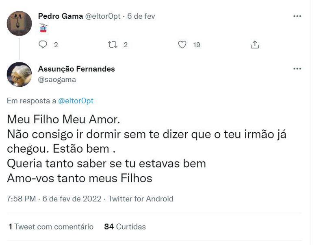Open Pedro Gama's profile picture
This screenshot has height=245, width=321.
tap(20, 24)
